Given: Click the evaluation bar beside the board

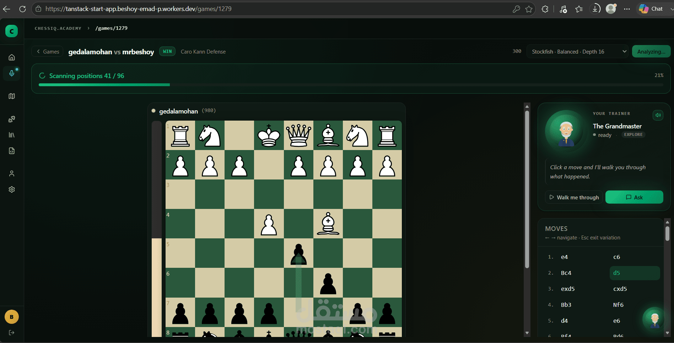Looking at the screenshot, I should [x=157, y=229].
